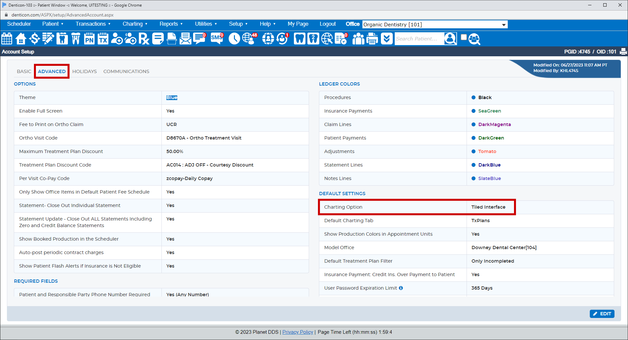
Task: Switch to the COMMUNICATIONS tab
Action: (x=126, y=71)
